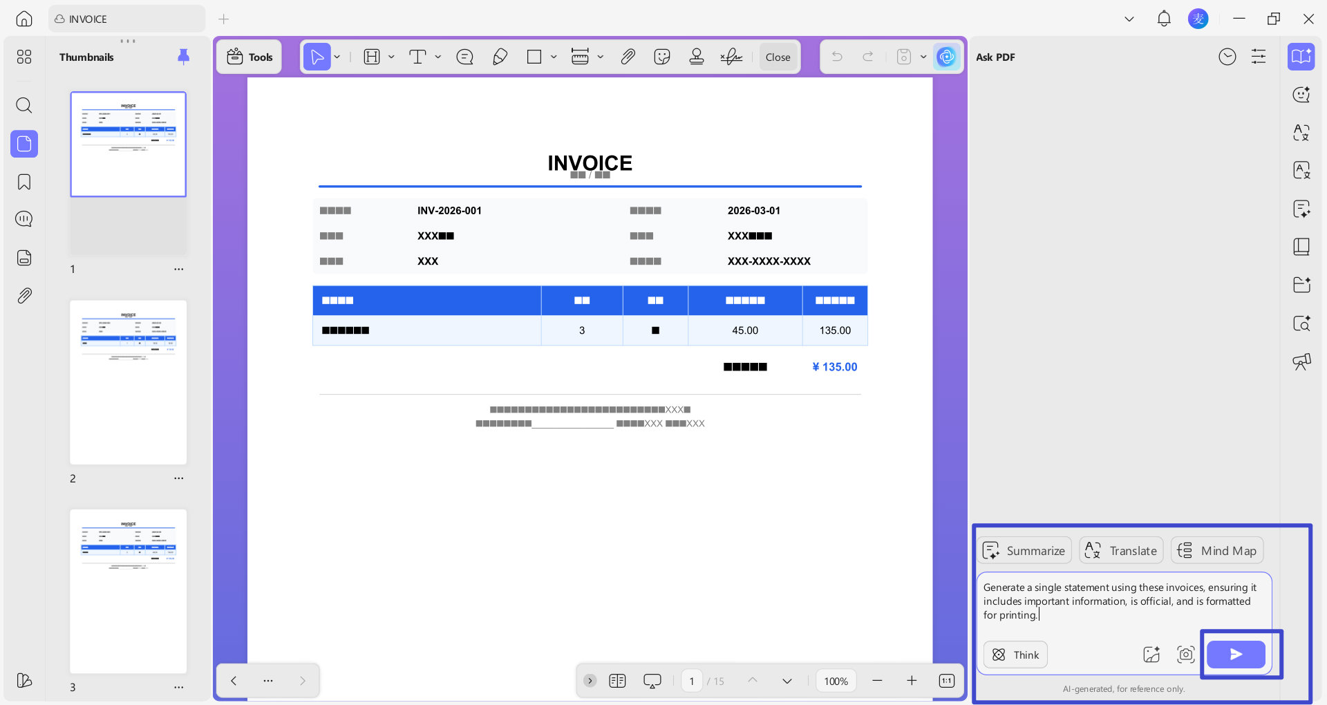Expand the save options dropdown
The width and height of the screenshot is (1327, 705).
[923, 57]
